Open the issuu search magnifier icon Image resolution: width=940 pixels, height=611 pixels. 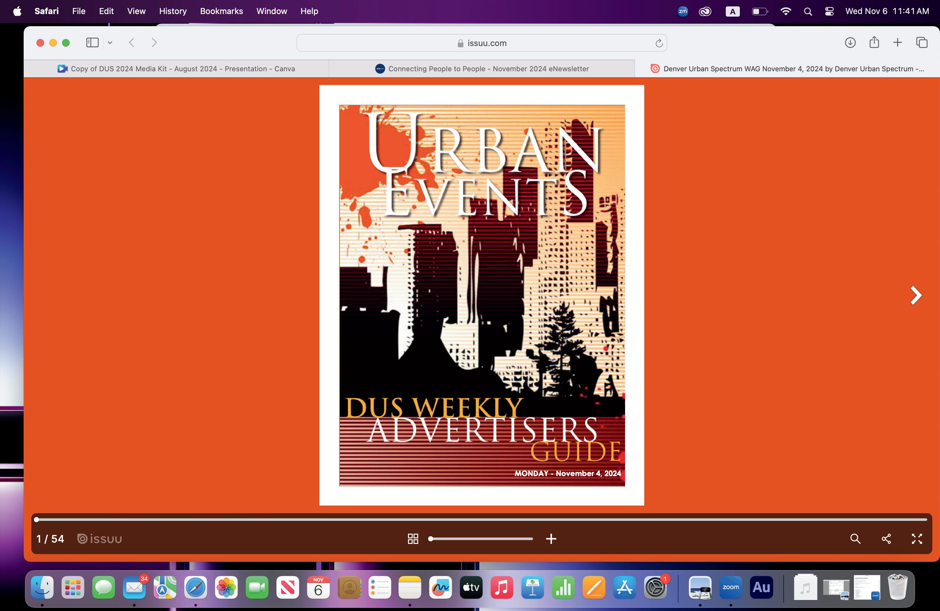[x=855, y=539]
